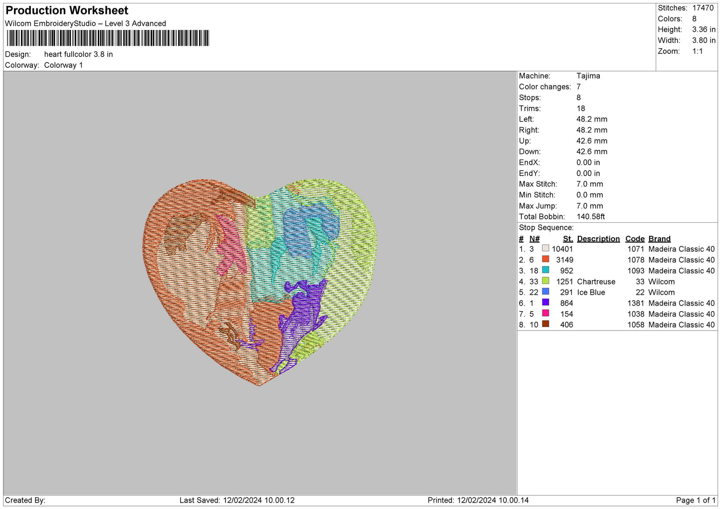The width and height of the screenshot is (721, 509).
Task: Click the Code column header
Action: tap(635, 239)
